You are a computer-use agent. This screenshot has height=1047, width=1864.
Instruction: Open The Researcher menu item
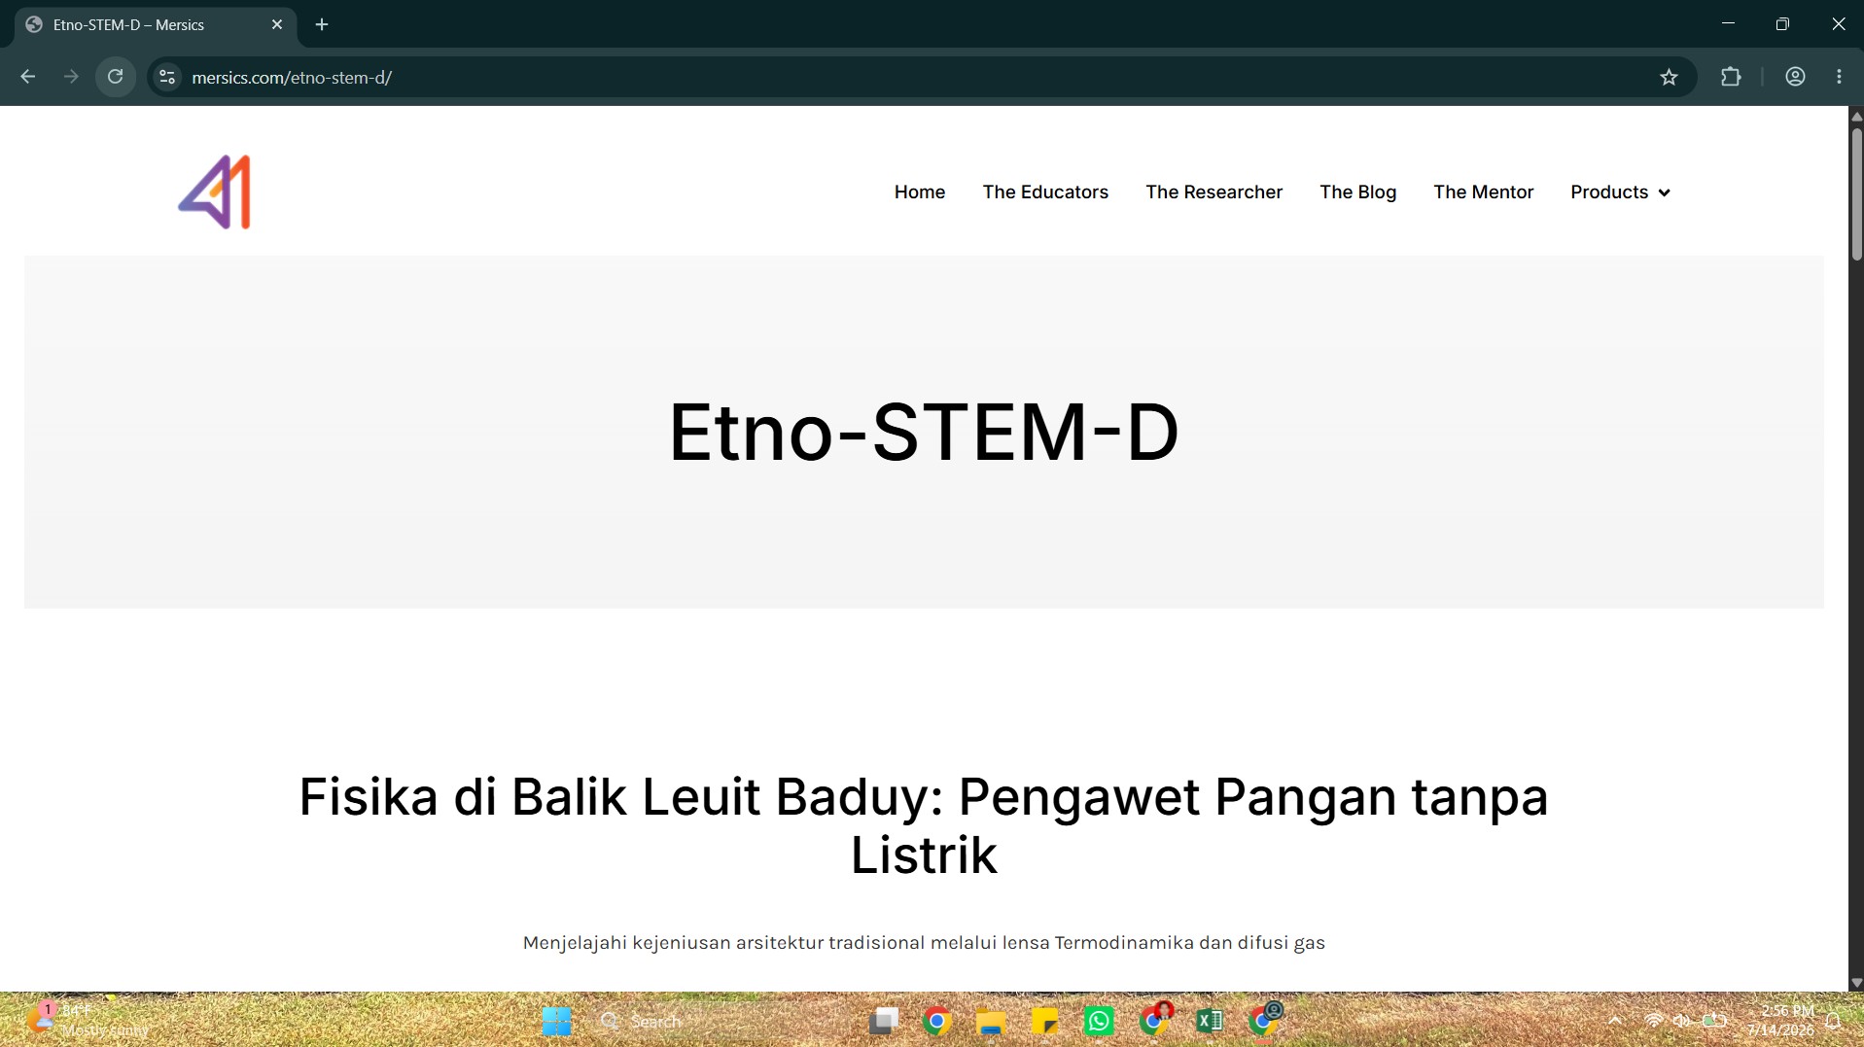pos(1213,192)
